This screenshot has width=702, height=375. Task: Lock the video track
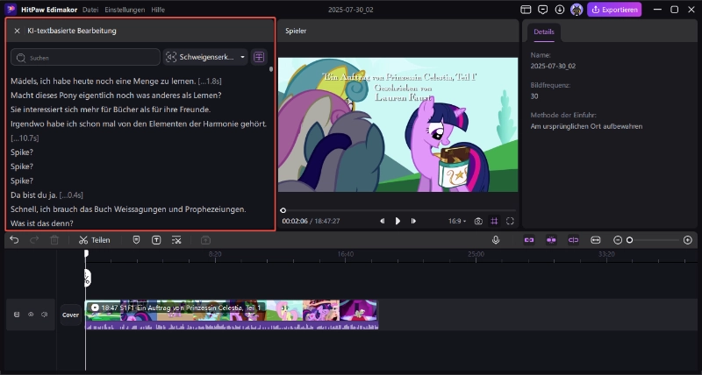[17, 315]
